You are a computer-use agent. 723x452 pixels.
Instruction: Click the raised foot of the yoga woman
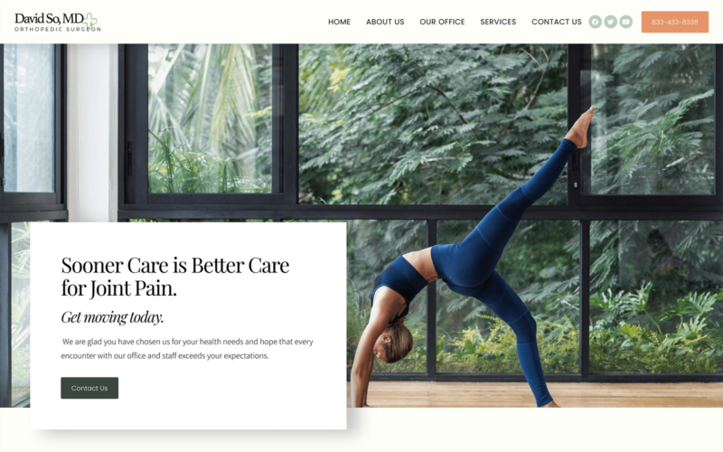pyautogui.click(x=580, y=127)
